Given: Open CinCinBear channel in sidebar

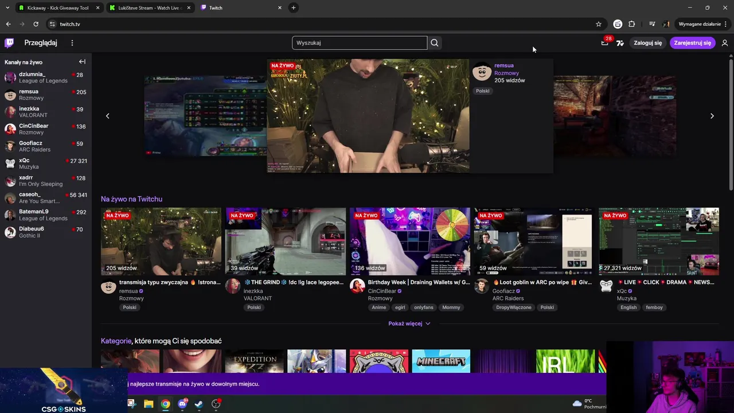Looking at the screenshot, I should pyautogui.click(x=45, y=129).
